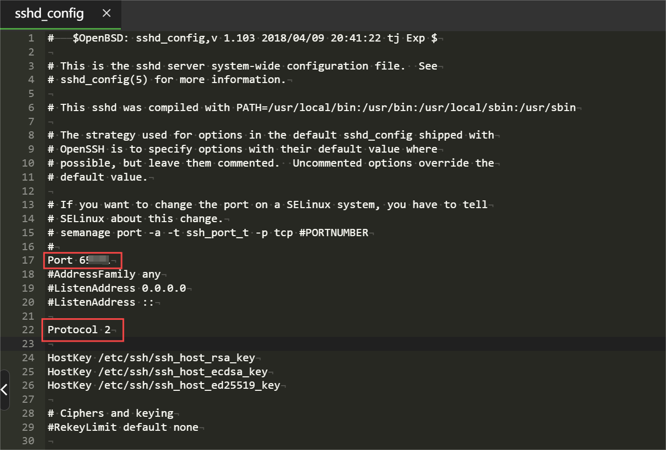The height and width of the screenshot is (450, 666).
Task: Click the Port setting line
Action: pos(79,260)
